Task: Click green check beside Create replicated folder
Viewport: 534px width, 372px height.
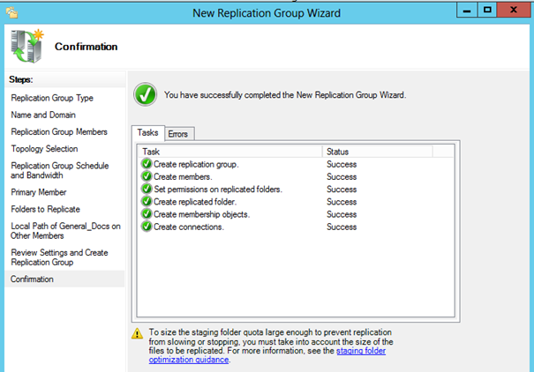Action: [147, 202]
